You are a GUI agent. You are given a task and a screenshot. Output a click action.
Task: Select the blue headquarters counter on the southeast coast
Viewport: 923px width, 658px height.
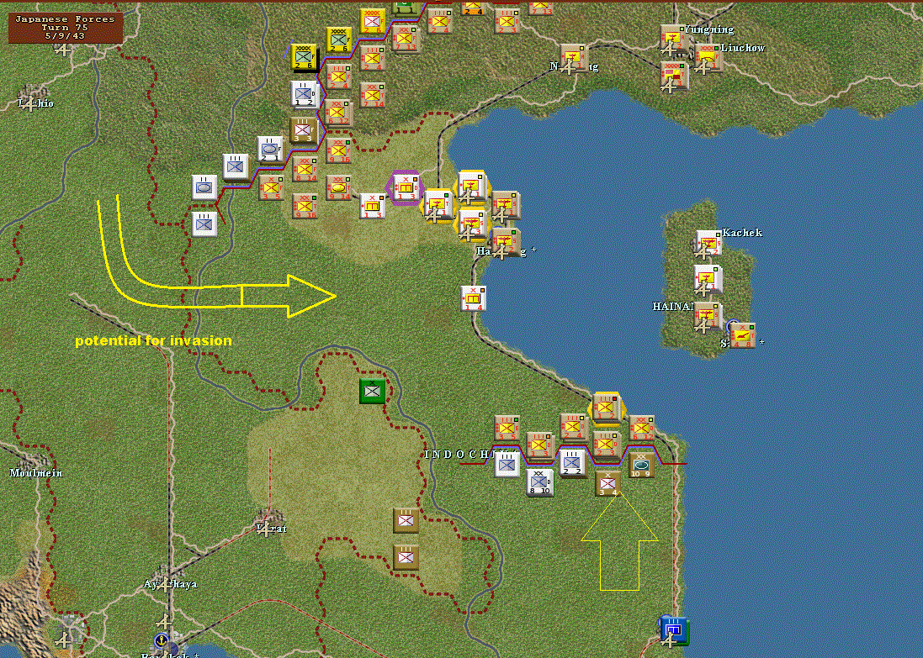click(x=673, y=629)
